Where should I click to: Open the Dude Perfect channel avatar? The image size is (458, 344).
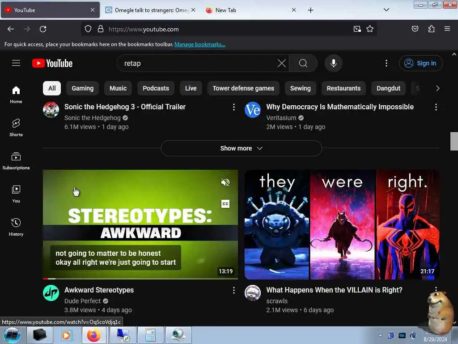pos(51,293)
